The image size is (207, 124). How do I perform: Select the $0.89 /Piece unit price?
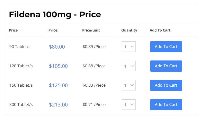pos(94,46)
